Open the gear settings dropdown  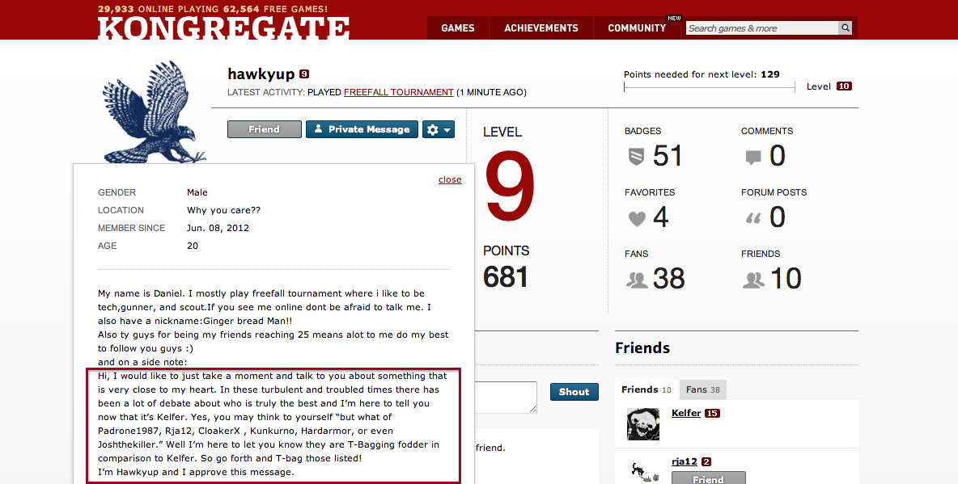click(439, 129)
